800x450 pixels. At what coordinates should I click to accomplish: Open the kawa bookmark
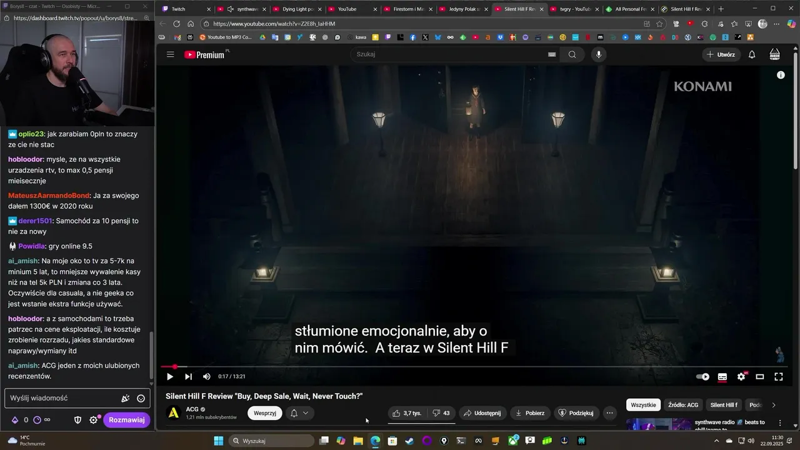357,37
